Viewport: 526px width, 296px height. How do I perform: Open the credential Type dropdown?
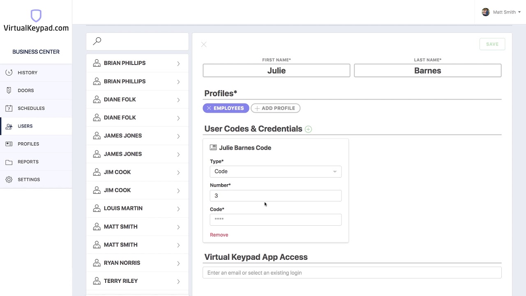[x=275, y=171]
